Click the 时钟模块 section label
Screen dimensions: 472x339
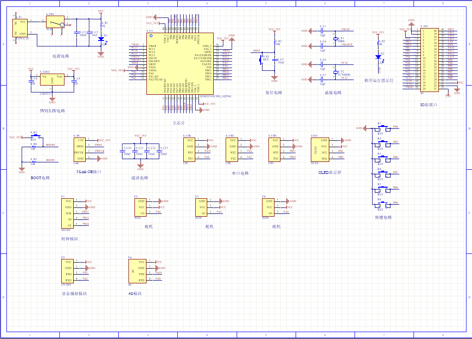(x=70, y=239)
